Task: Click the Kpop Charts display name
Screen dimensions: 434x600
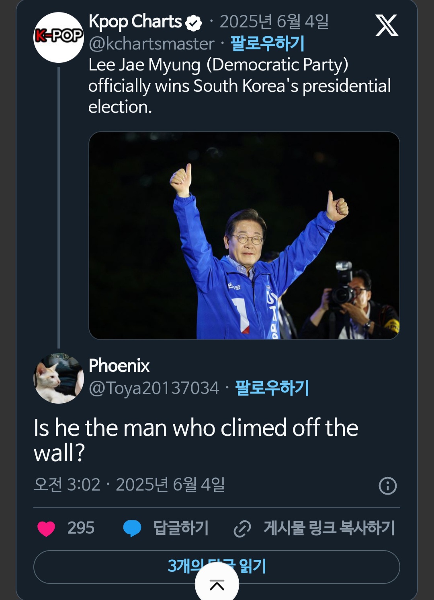Action: pyautogui.click(x=135, y=22)
